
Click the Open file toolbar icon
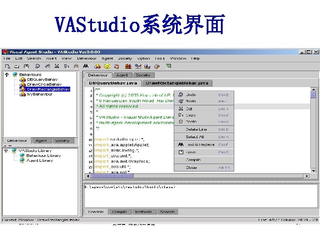tap(17, 66)
